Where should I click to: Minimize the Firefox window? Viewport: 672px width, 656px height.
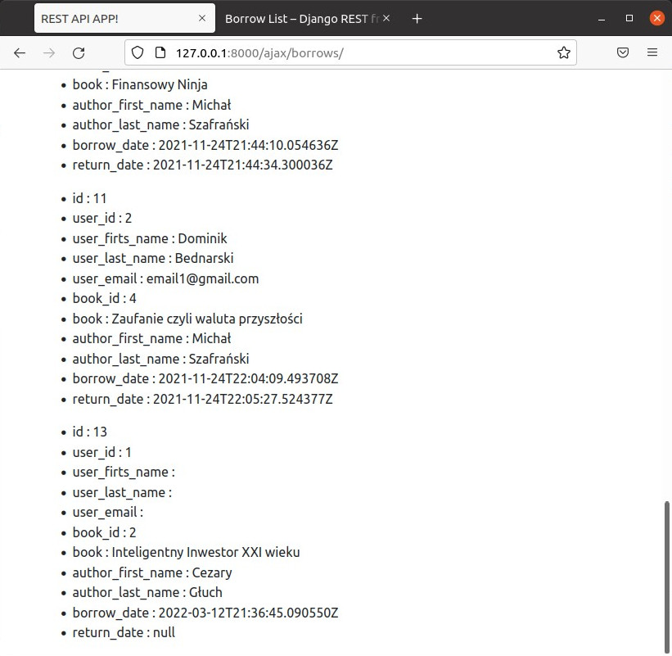pyautogui.click(x=602, y=18)
